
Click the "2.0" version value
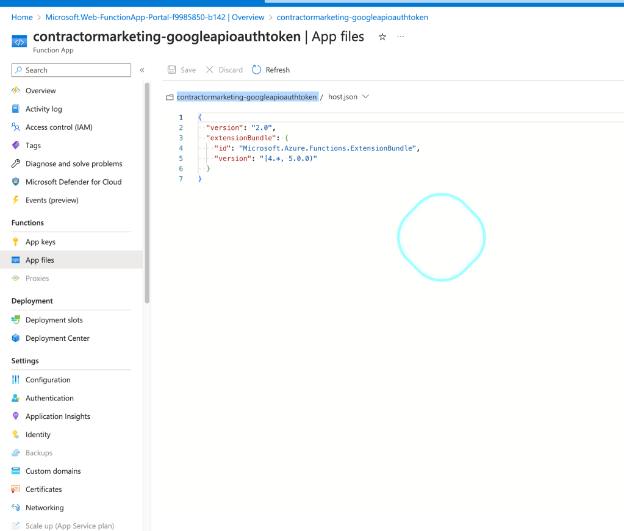[x=262, y=127]
